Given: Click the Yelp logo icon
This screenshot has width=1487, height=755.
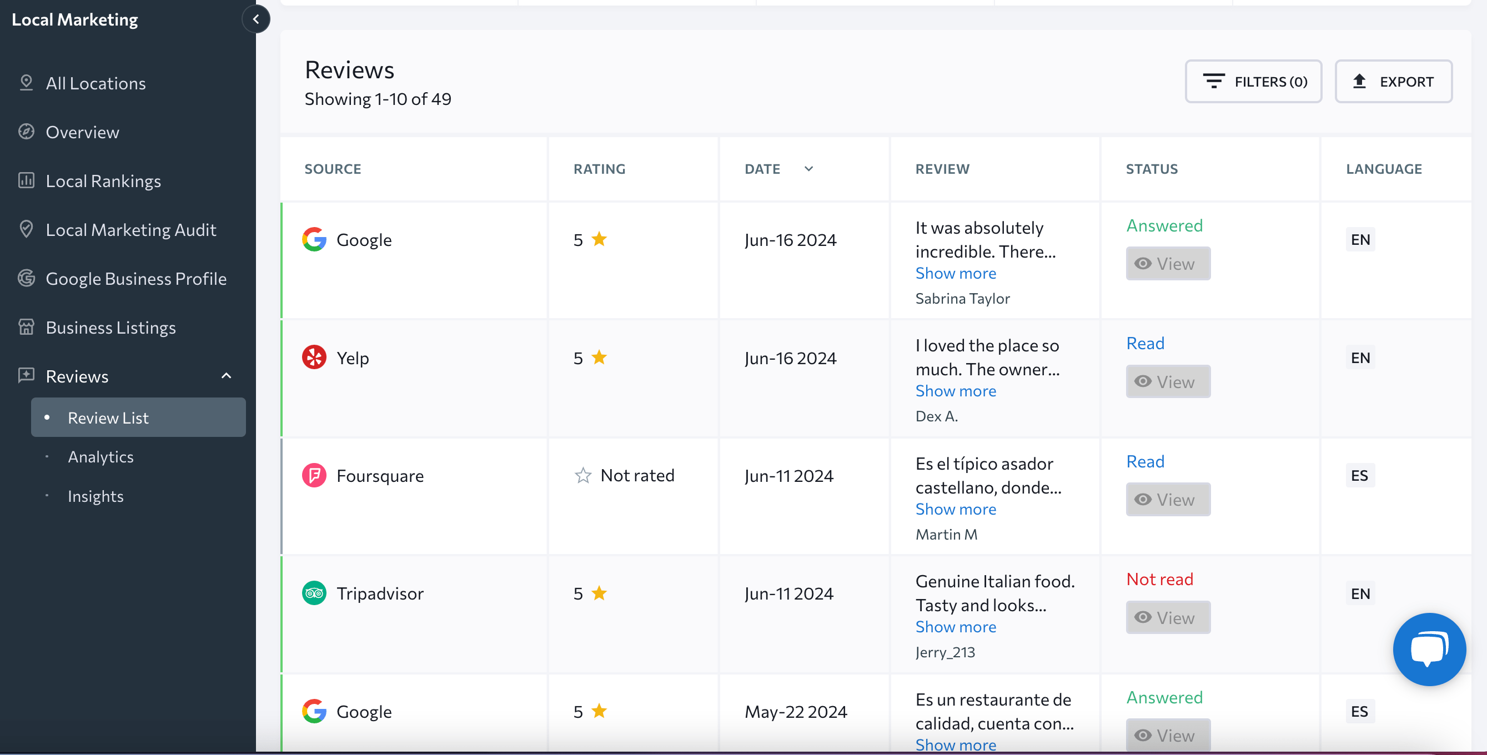Looking at the screenshot, I should pos(314,358).
